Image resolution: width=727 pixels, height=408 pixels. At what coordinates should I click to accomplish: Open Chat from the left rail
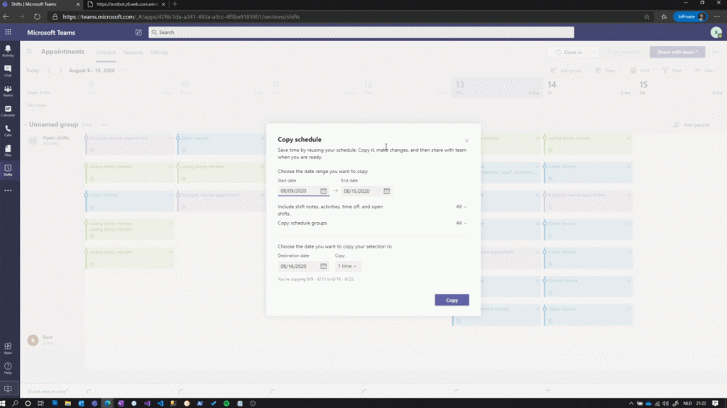click(x=8, y=70)
